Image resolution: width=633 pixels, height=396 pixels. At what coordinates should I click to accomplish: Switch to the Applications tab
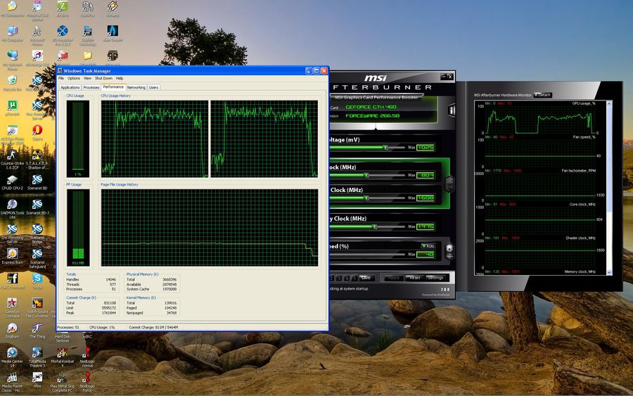click(x=70, y=87)
